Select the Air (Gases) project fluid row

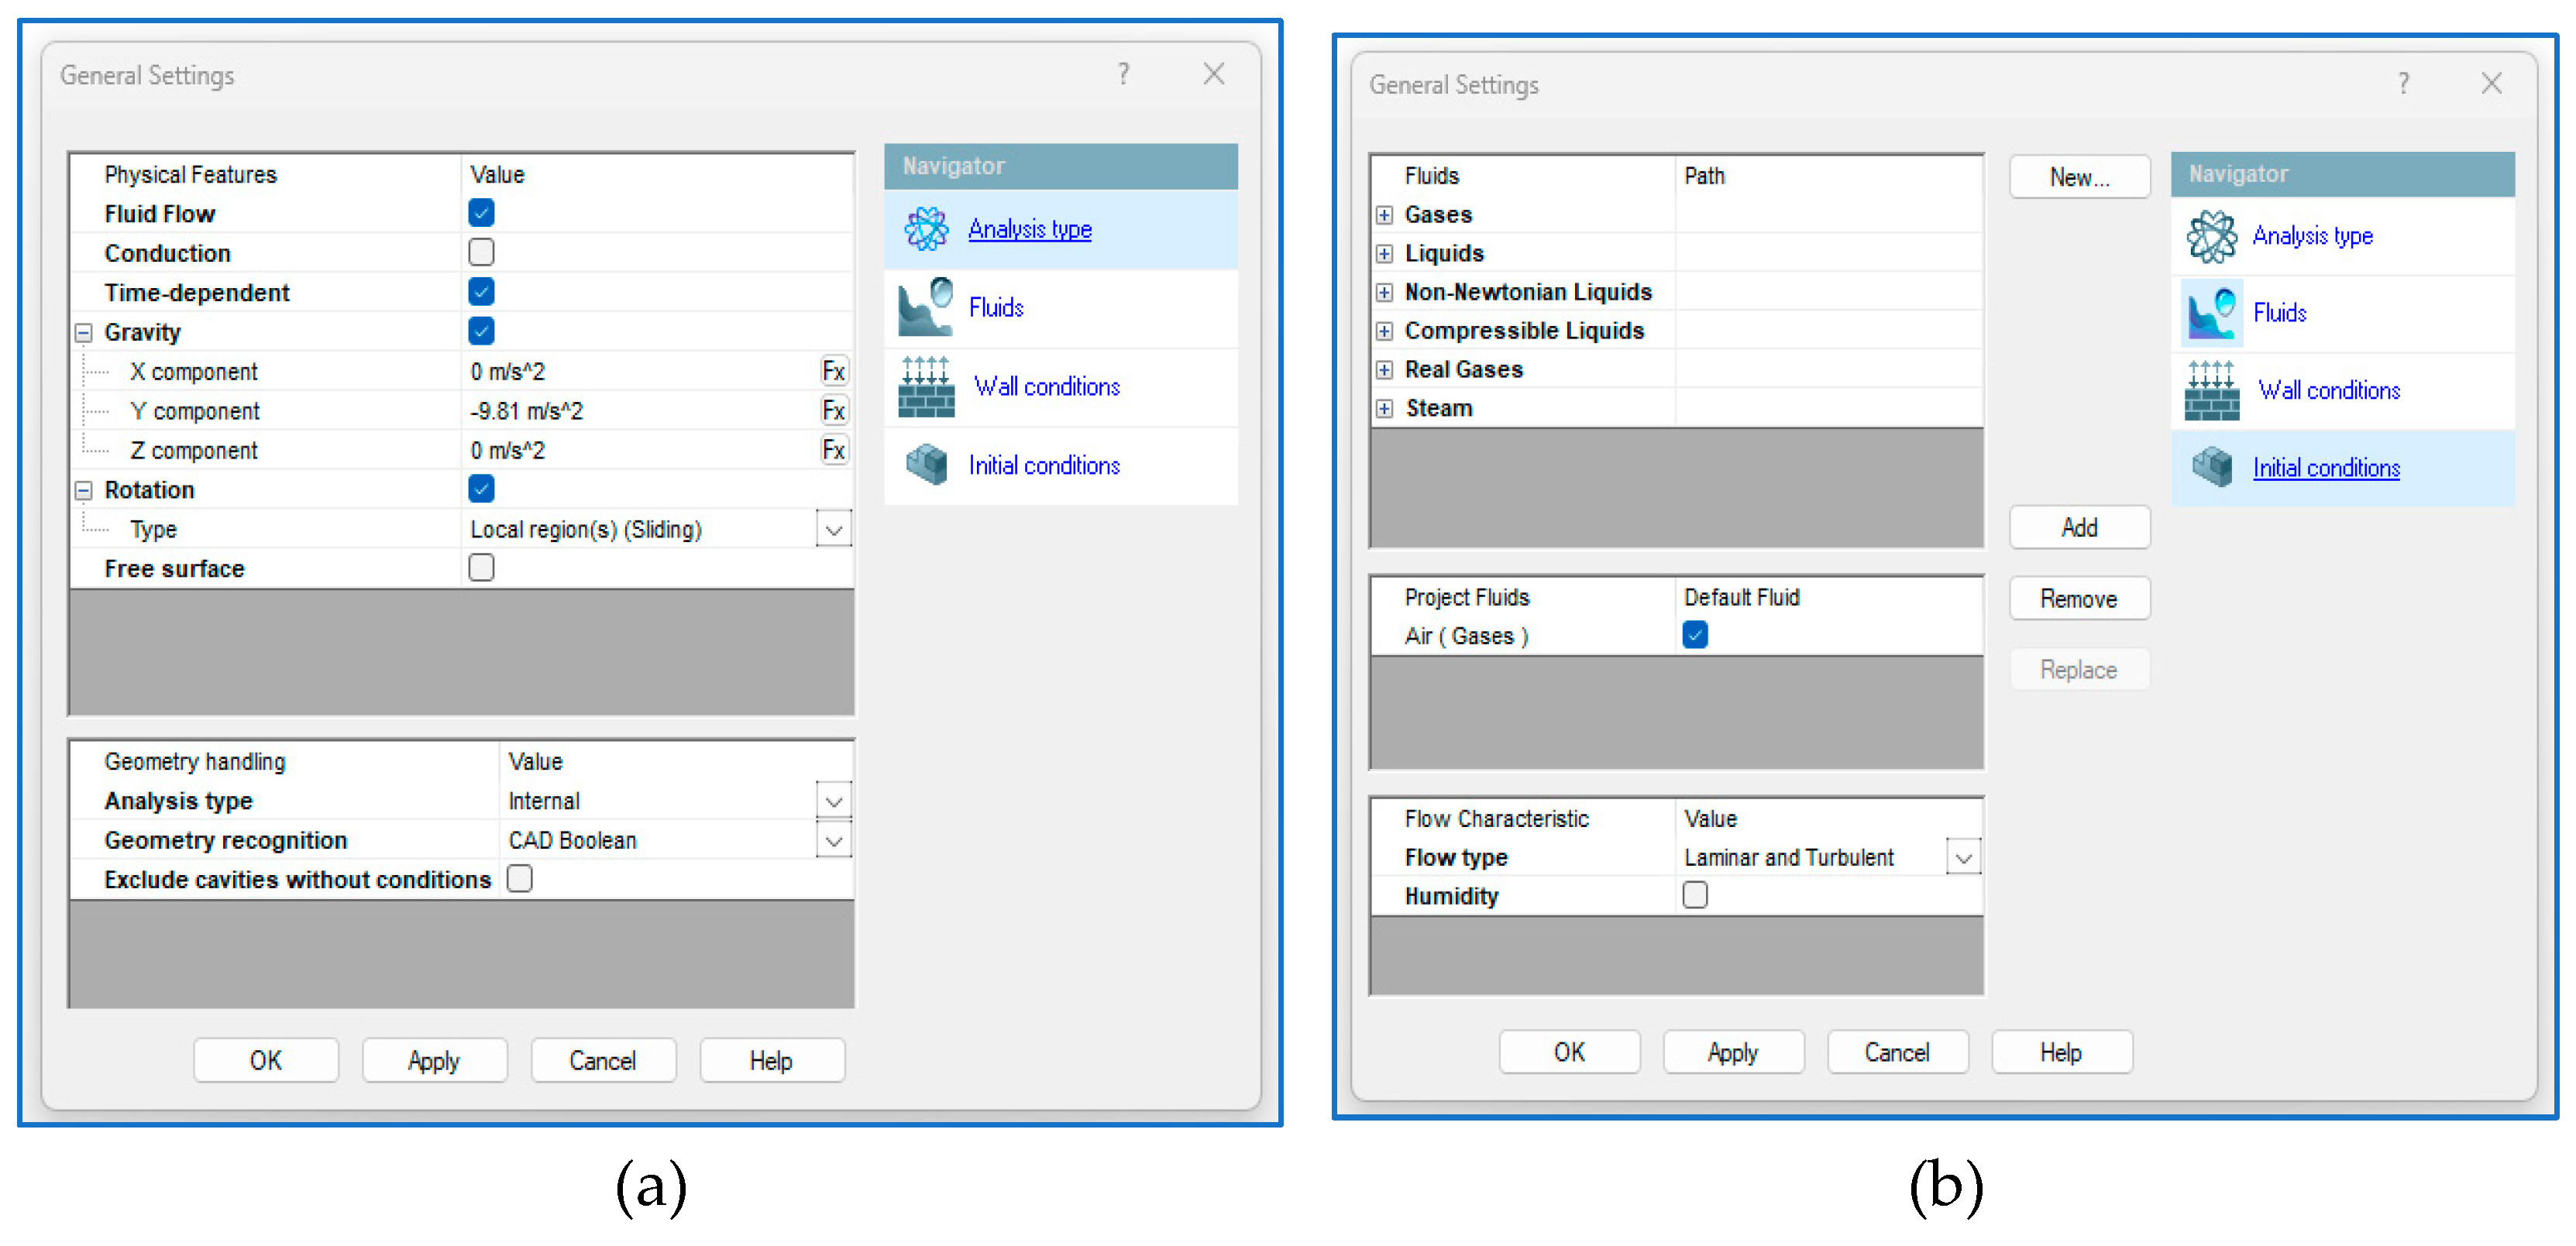point(1466,636)
